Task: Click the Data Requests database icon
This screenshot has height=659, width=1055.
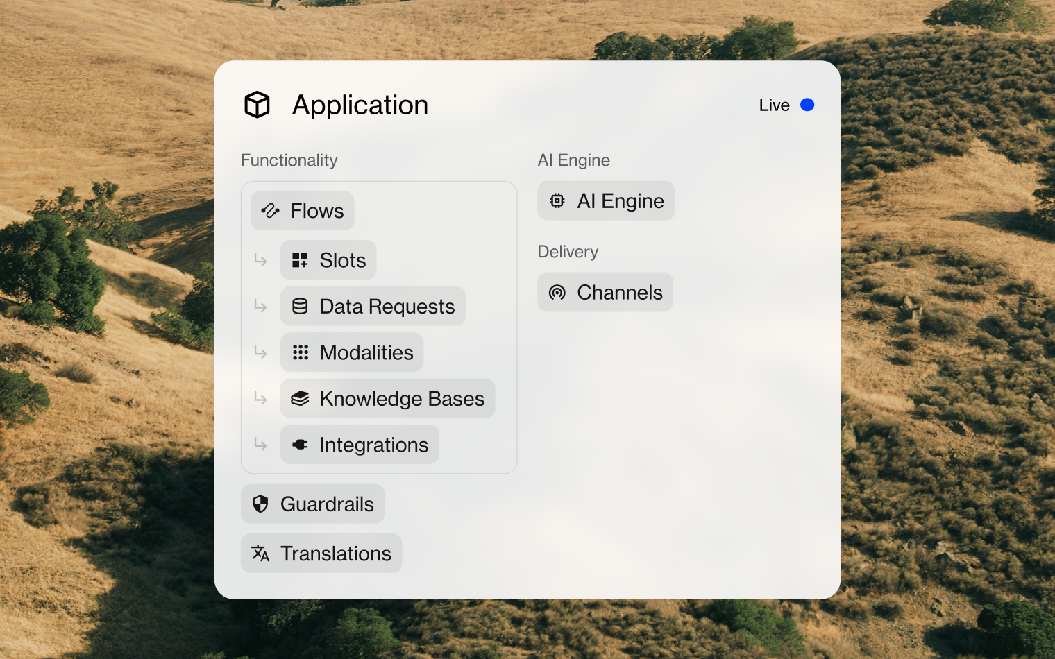Action: point(300,307)
